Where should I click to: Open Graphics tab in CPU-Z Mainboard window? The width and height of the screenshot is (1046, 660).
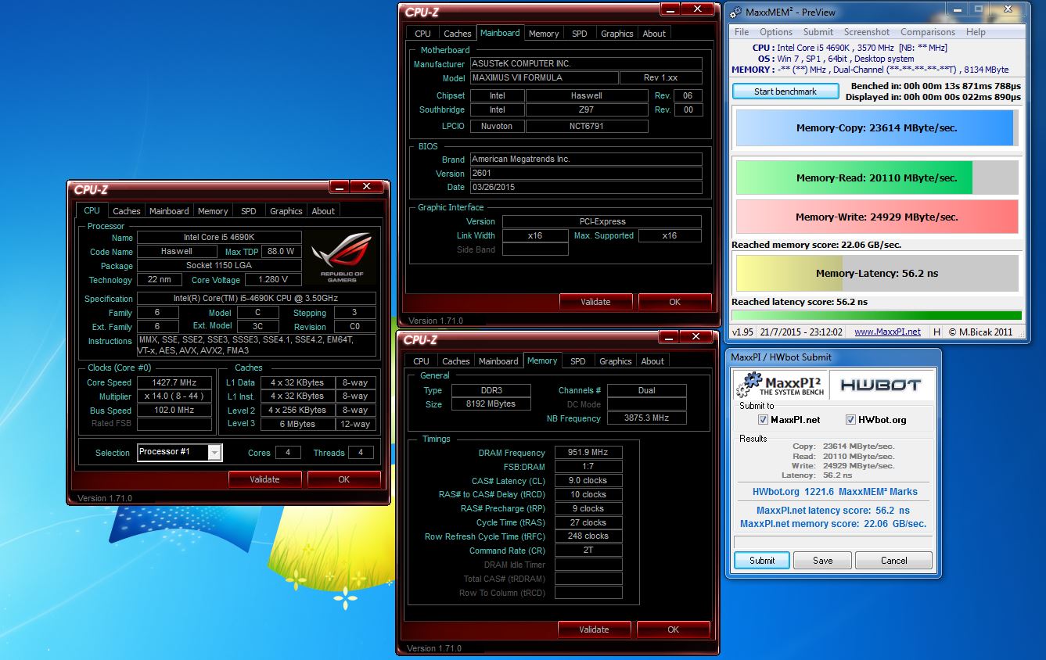(616, 34)
